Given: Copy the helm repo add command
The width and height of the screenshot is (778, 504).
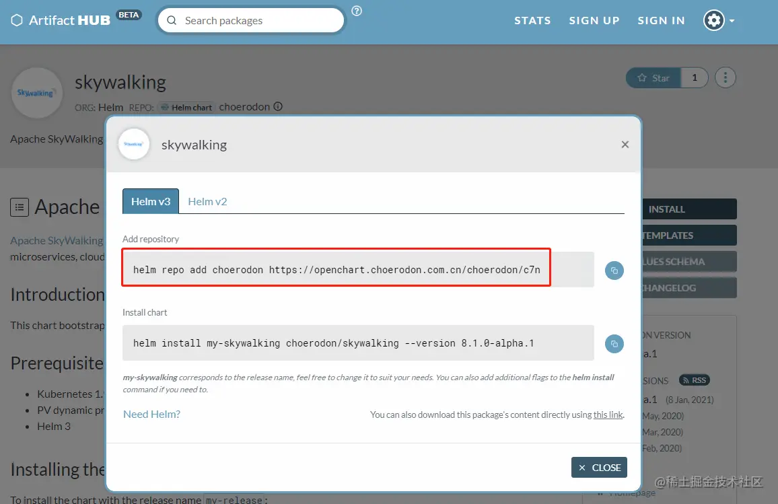Looking at the screenshot, I should [x=614, y=271].
